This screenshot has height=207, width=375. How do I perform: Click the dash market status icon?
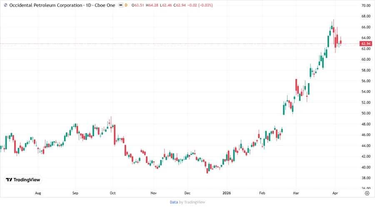121,5
